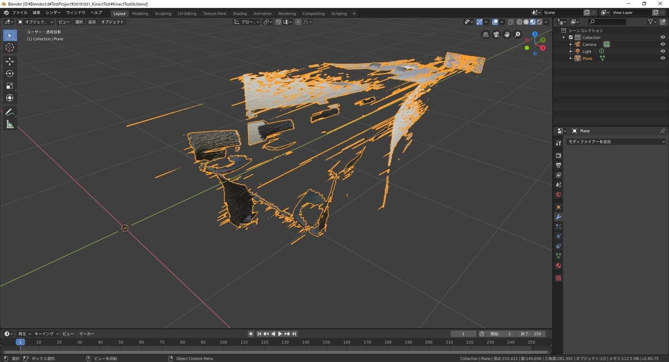The height and width of the screenshot is (362, 669).
Task: Hide the Collection in outliner
Action: (663, 37)
